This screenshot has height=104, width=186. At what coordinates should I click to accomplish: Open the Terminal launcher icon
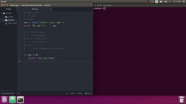click(x=20, y=100)
